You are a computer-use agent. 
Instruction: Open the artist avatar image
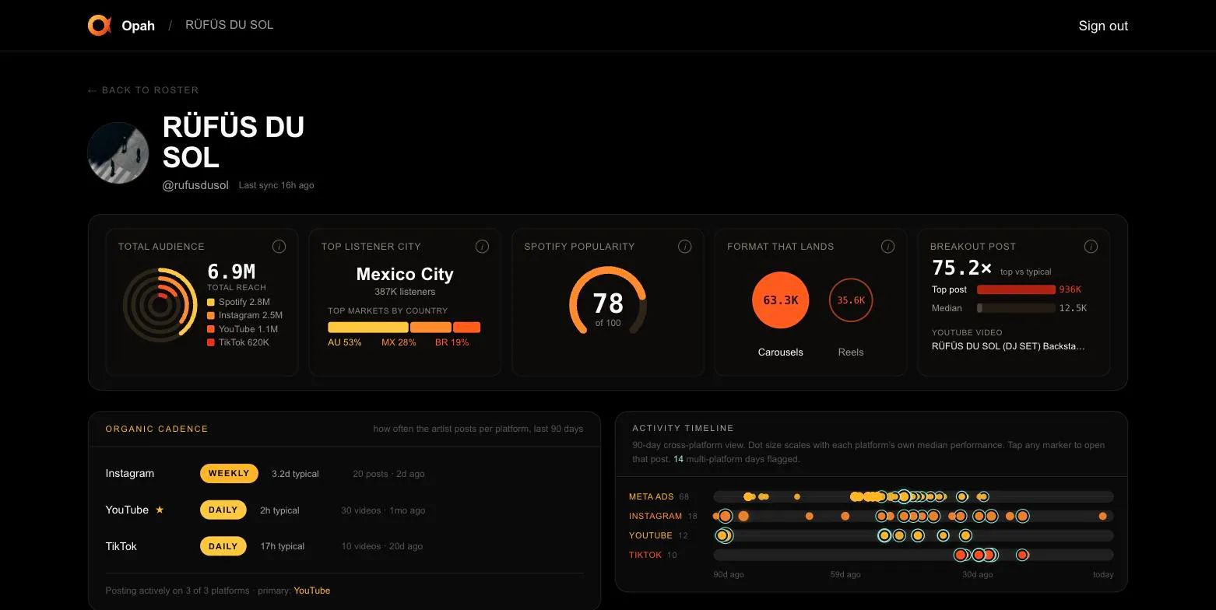coord(118,152)
